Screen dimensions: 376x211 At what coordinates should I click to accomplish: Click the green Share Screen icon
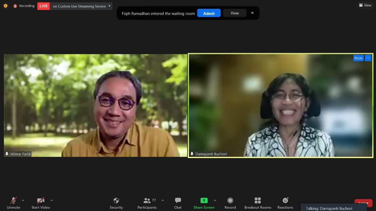point(204,200)
